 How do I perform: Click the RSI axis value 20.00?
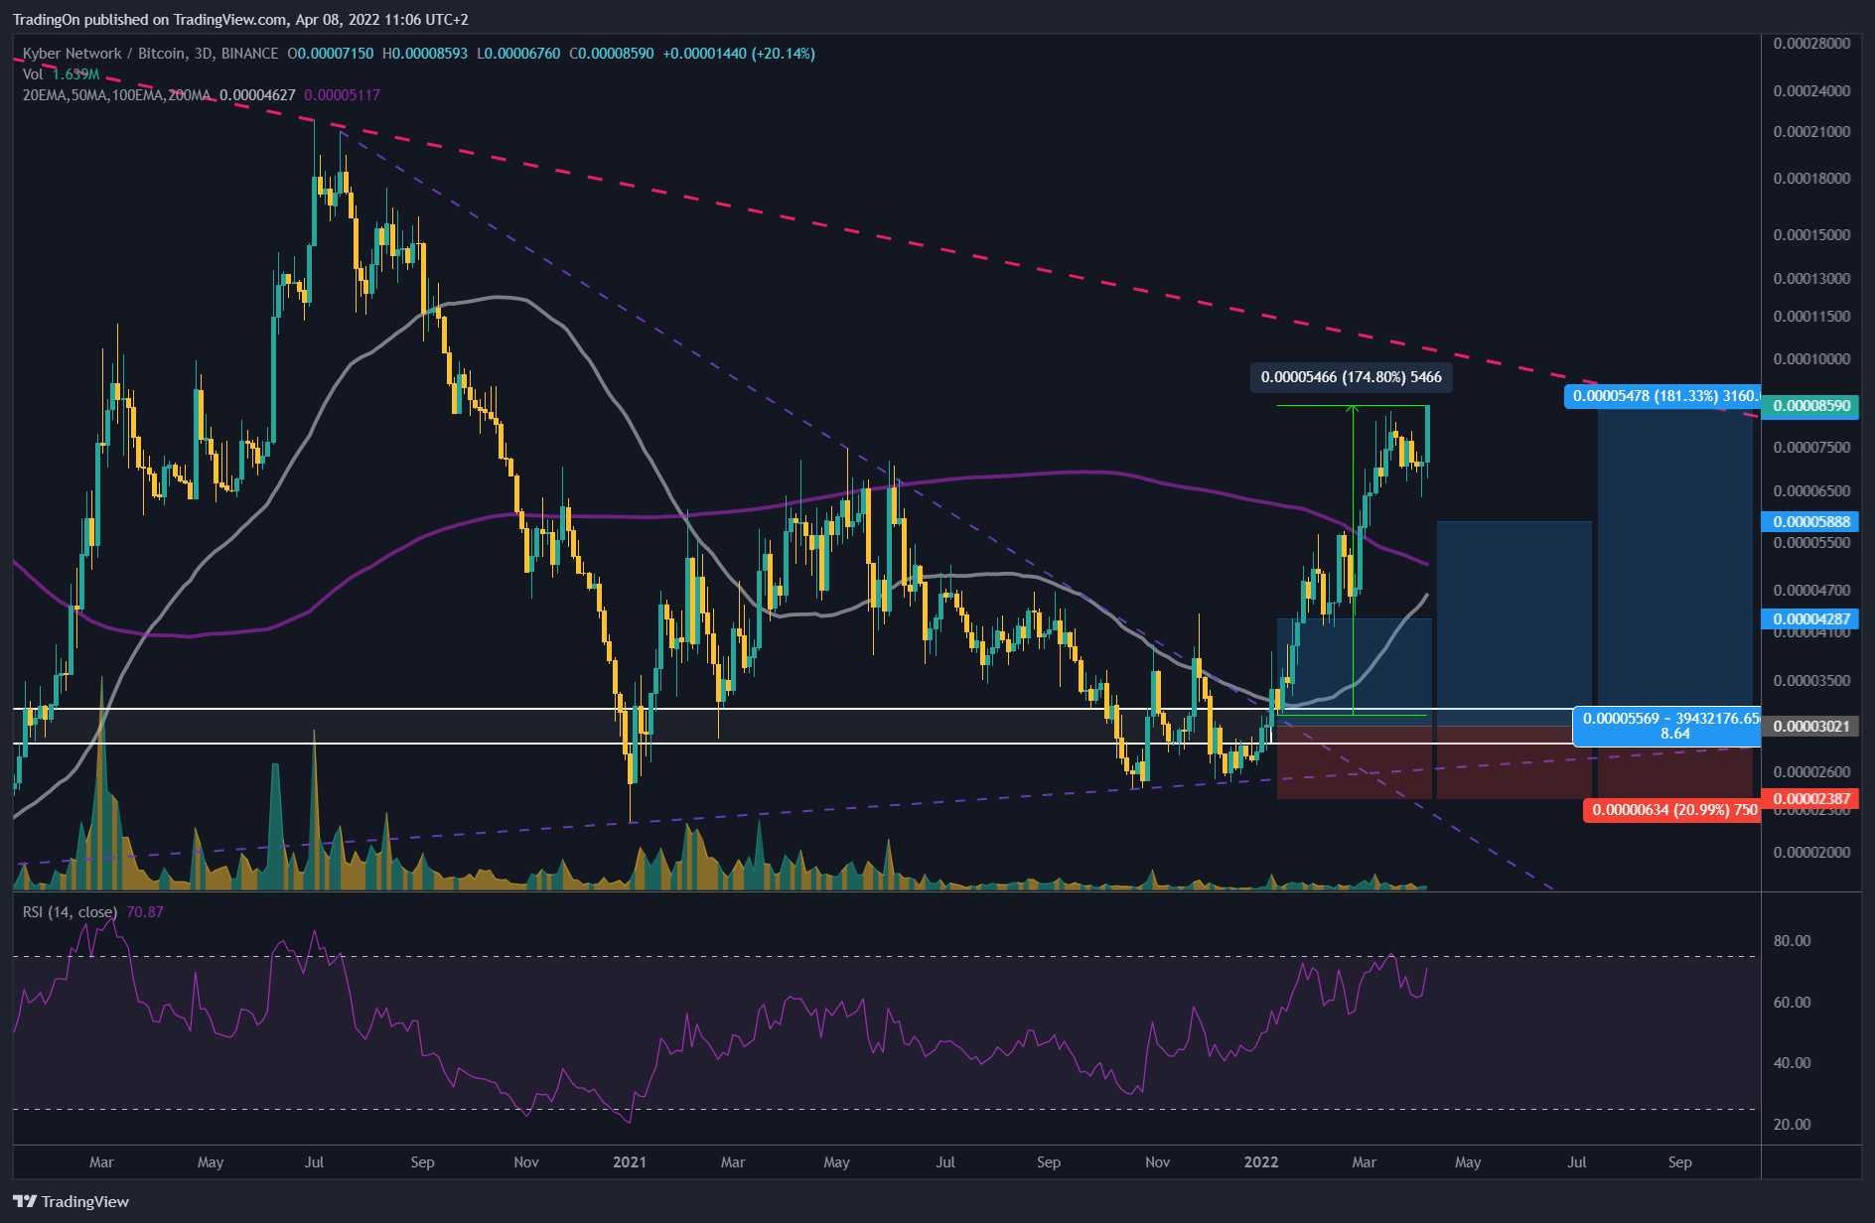click(x=1792, y=1125)
